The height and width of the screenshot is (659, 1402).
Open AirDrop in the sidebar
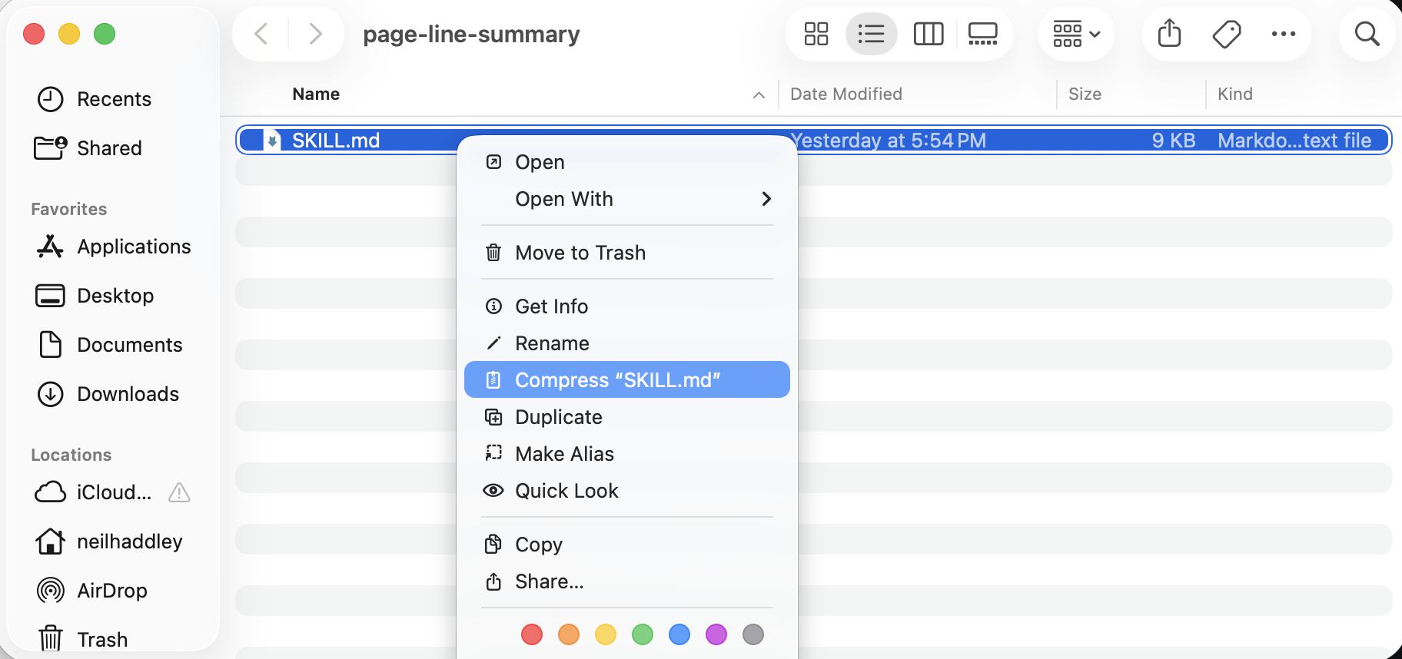pyautogui.click(x=91, y=591)
